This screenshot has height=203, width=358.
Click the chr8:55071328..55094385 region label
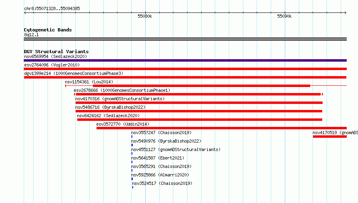[52, 8]
